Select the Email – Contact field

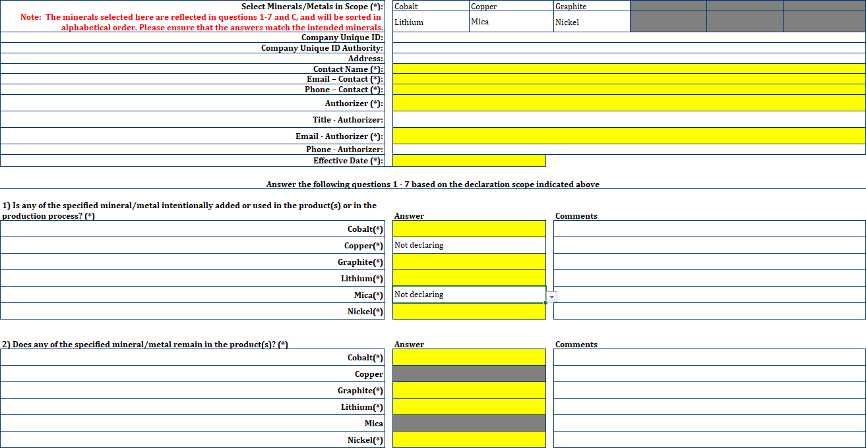(x=629, y=79)
